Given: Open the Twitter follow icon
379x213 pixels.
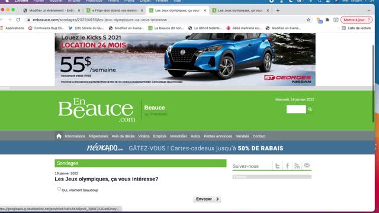Looking at the screenshot, I should coord(278,166).
